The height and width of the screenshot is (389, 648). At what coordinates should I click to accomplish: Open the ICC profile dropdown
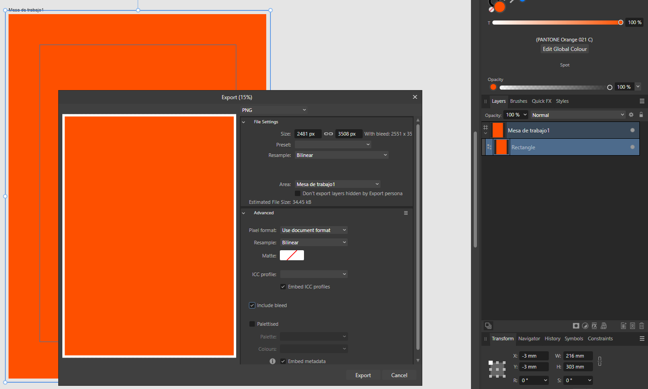click(x=314, y=274)
